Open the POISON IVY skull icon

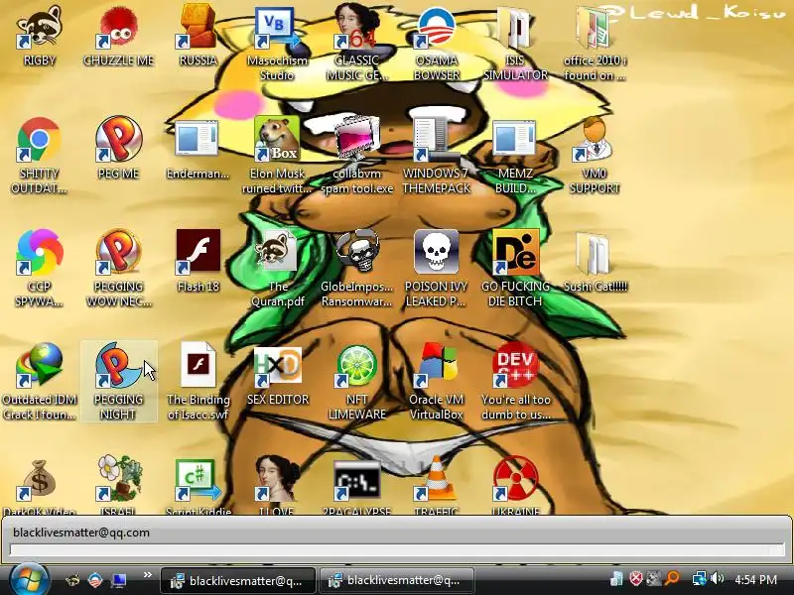click(x=436, y=252)
